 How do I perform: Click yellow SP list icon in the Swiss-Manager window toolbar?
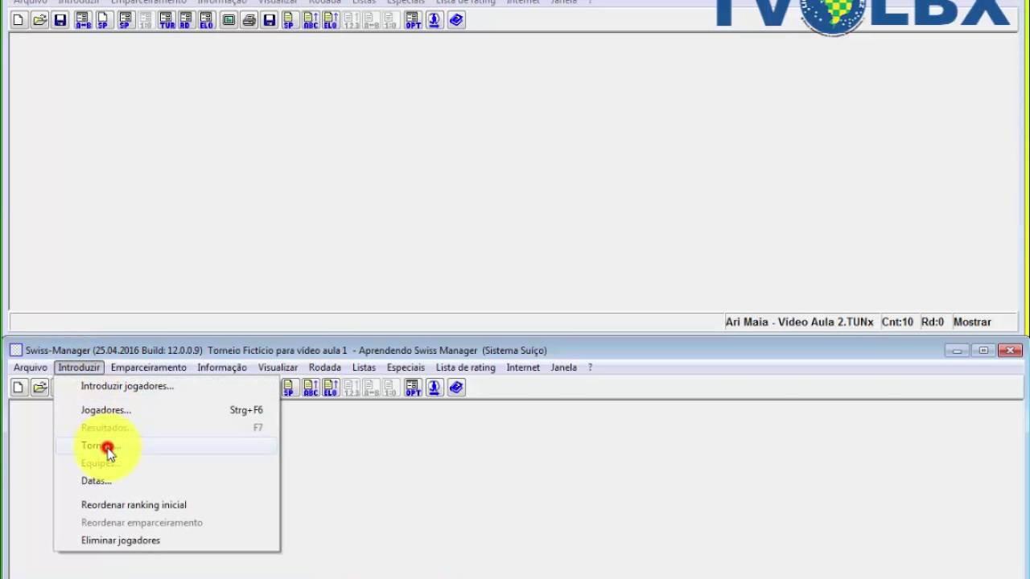click(289, 388)
